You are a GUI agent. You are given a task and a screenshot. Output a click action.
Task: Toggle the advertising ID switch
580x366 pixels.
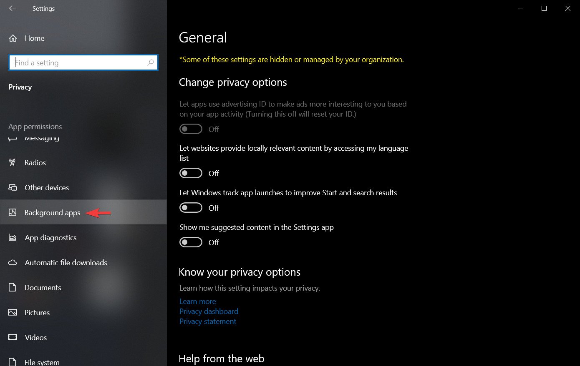191,129
